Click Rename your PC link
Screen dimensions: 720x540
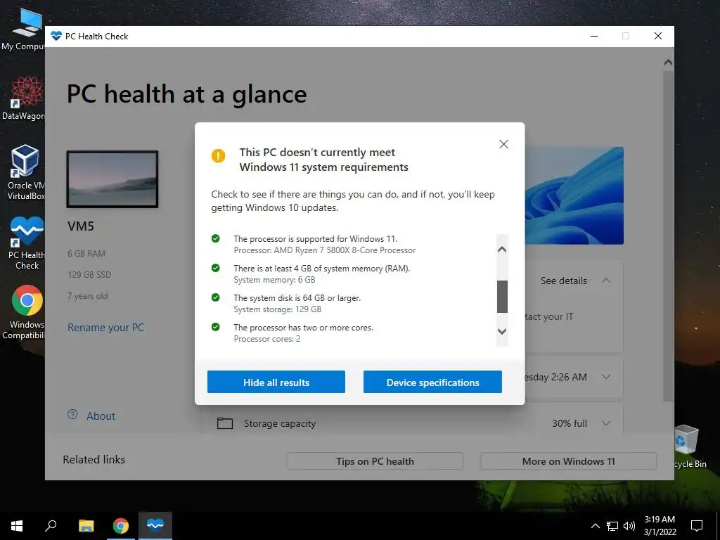105,328
